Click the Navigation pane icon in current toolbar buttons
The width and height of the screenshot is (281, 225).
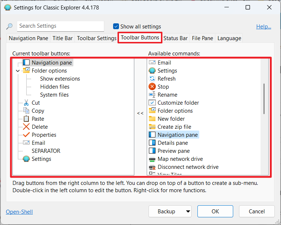coord(26,63)
